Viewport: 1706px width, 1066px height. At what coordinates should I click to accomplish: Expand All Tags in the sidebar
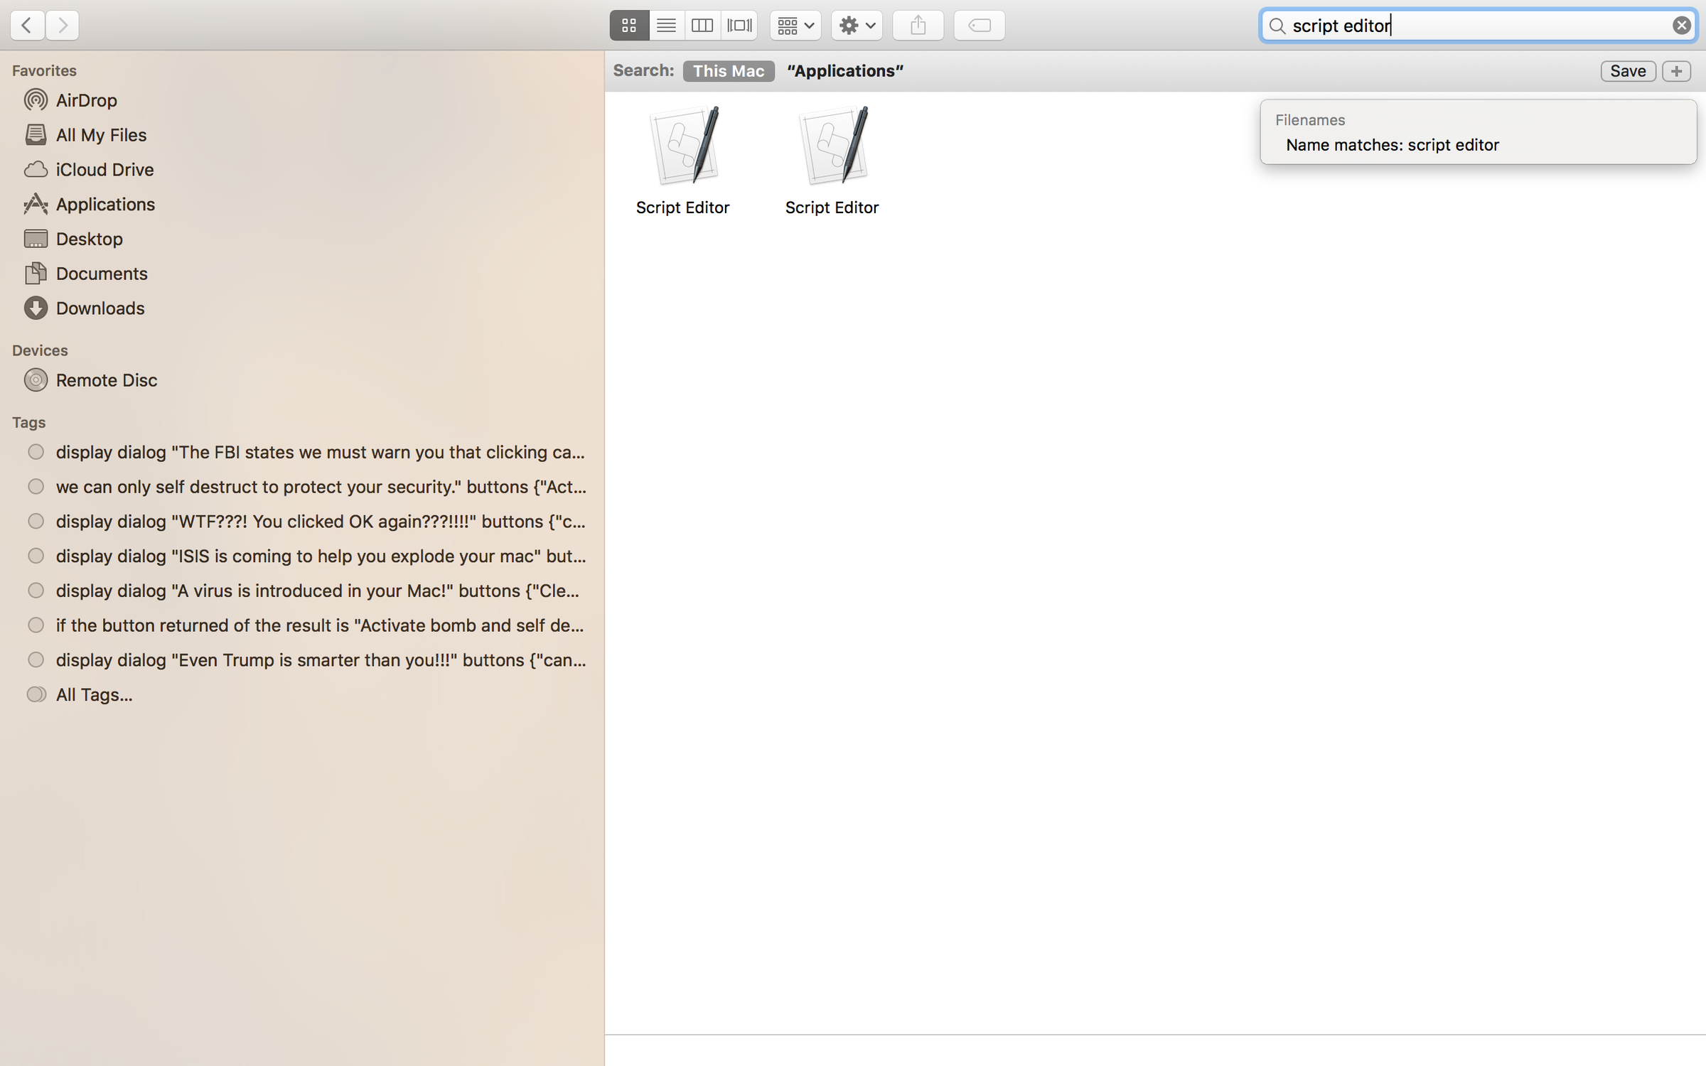[94, 694]
